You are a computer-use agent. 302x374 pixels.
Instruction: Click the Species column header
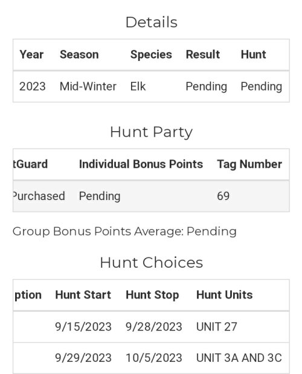point(151,54)
